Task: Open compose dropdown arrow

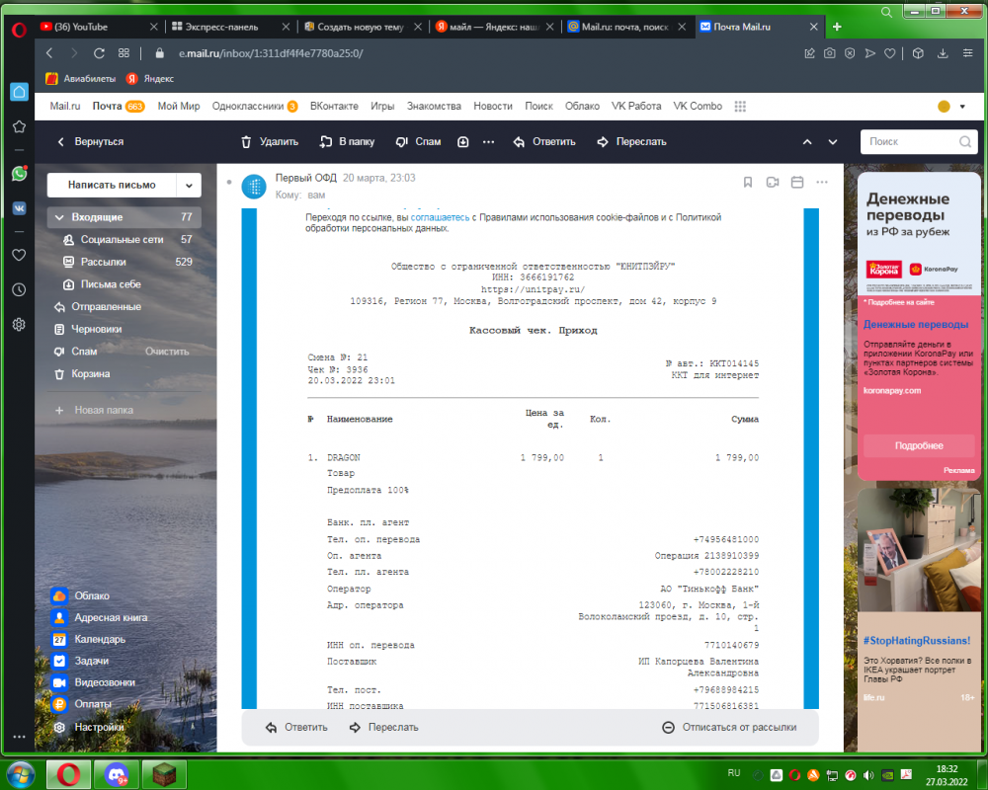Action: pos(189,186)
